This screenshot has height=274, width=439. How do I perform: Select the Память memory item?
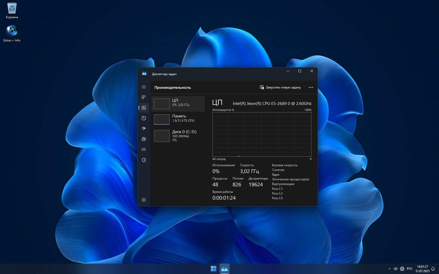tap(178, 119)
